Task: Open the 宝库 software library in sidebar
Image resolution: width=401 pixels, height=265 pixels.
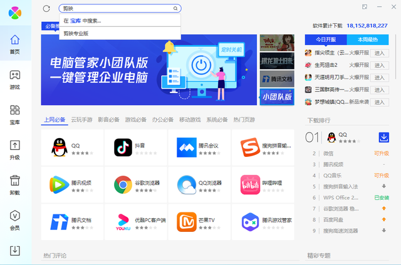Action: [x=15, y=115]
